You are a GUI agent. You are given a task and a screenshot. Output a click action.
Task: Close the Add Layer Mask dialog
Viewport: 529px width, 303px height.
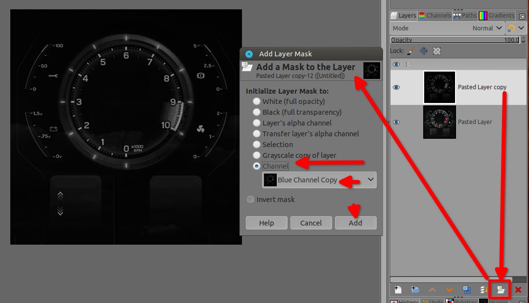point(249,54)
